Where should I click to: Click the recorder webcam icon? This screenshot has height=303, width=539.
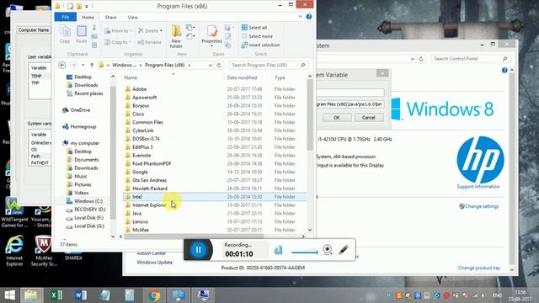[x=328, y=250]
